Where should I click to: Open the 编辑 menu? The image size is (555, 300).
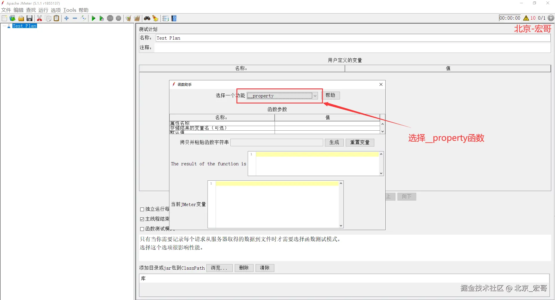tap(18, 10)
